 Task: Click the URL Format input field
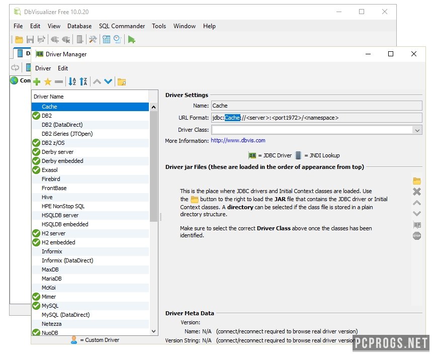click(x=316, y=118)
